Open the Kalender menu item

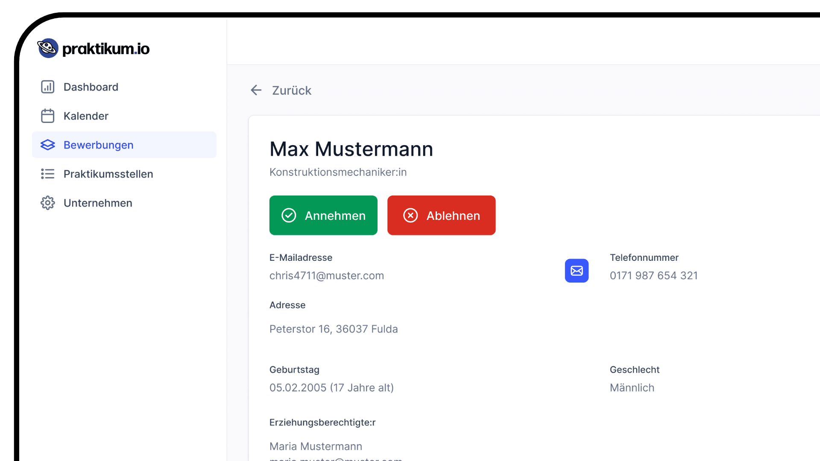[x=86, y=116]
